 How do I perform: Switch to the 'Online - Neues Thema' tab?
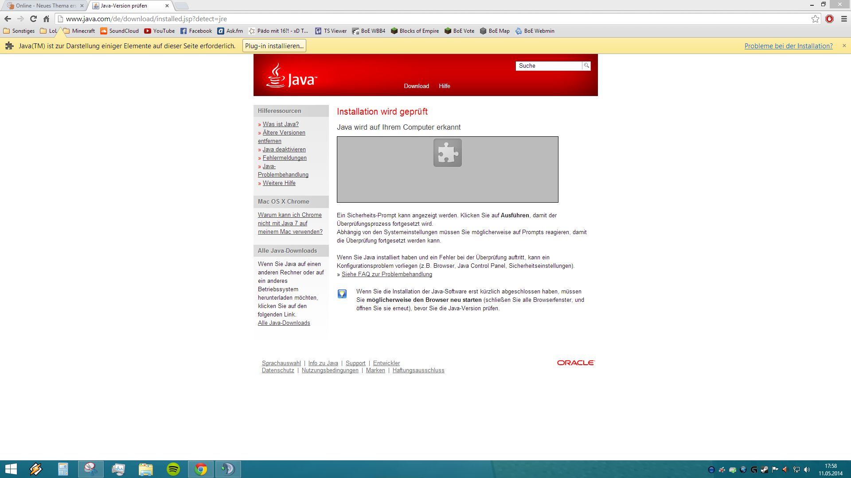(x=44, y=6)
